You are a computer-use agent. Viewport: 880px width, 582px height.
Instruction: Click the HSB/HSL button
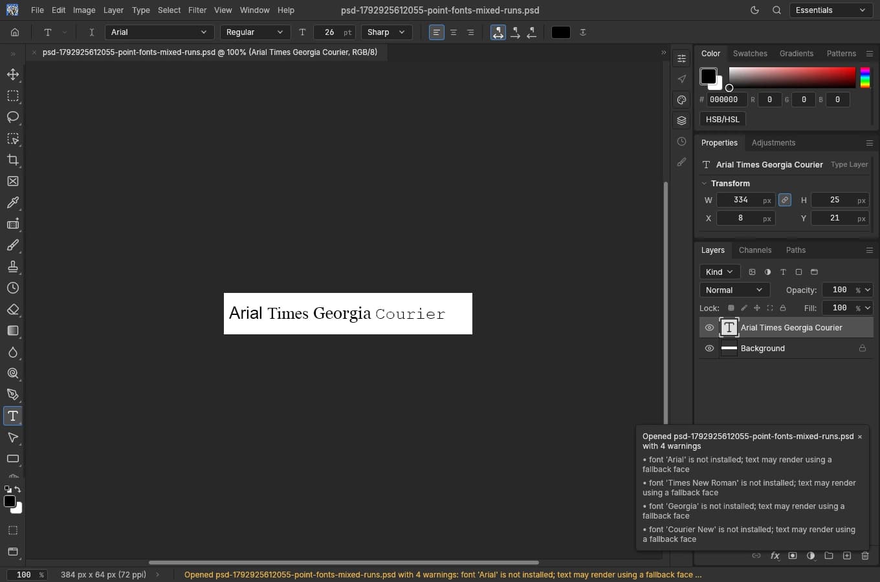click(723, 120)
